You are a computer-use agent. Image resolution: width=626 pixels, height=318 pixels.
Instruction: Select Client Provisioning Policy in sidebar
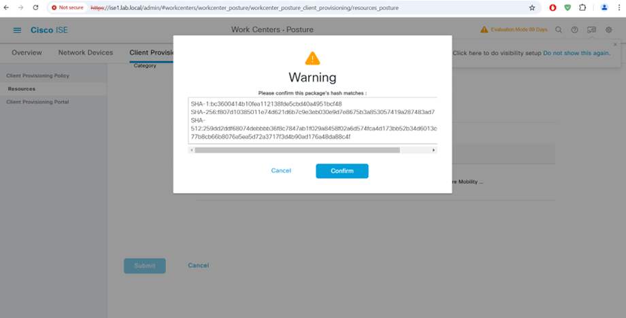(37, 75)
